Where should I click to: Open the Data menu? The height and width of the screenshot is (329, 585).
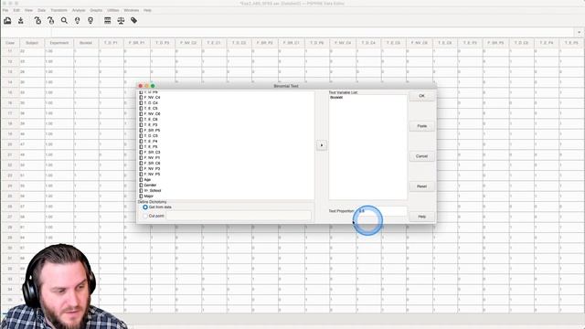click(41, 10)
